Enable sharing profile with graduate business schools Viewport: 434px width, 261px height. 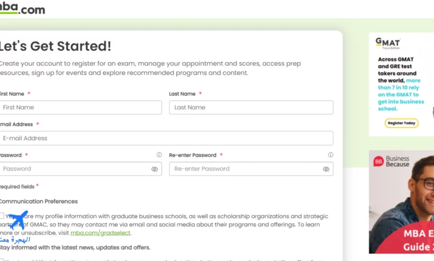pyautogui.click(x=2, y=215)
